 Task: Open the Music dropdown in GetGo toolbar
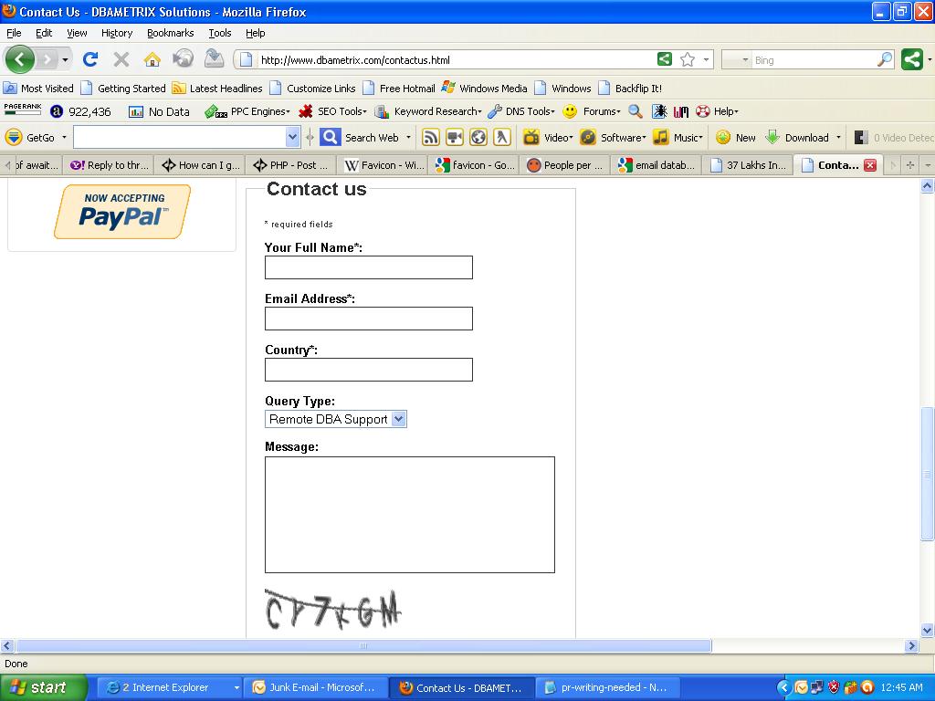pyautogui.click(x=678, y=138)
